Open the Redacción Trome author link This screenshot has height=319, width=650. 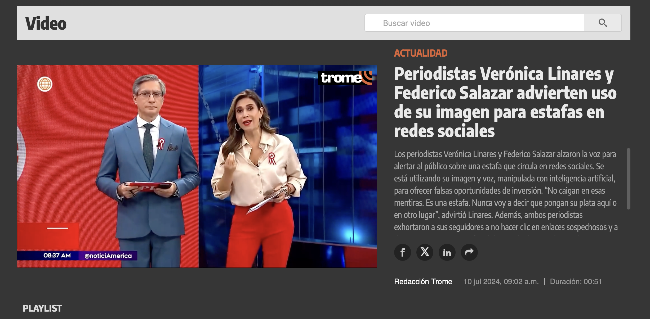pyautogui.click(x=423, y=281)
